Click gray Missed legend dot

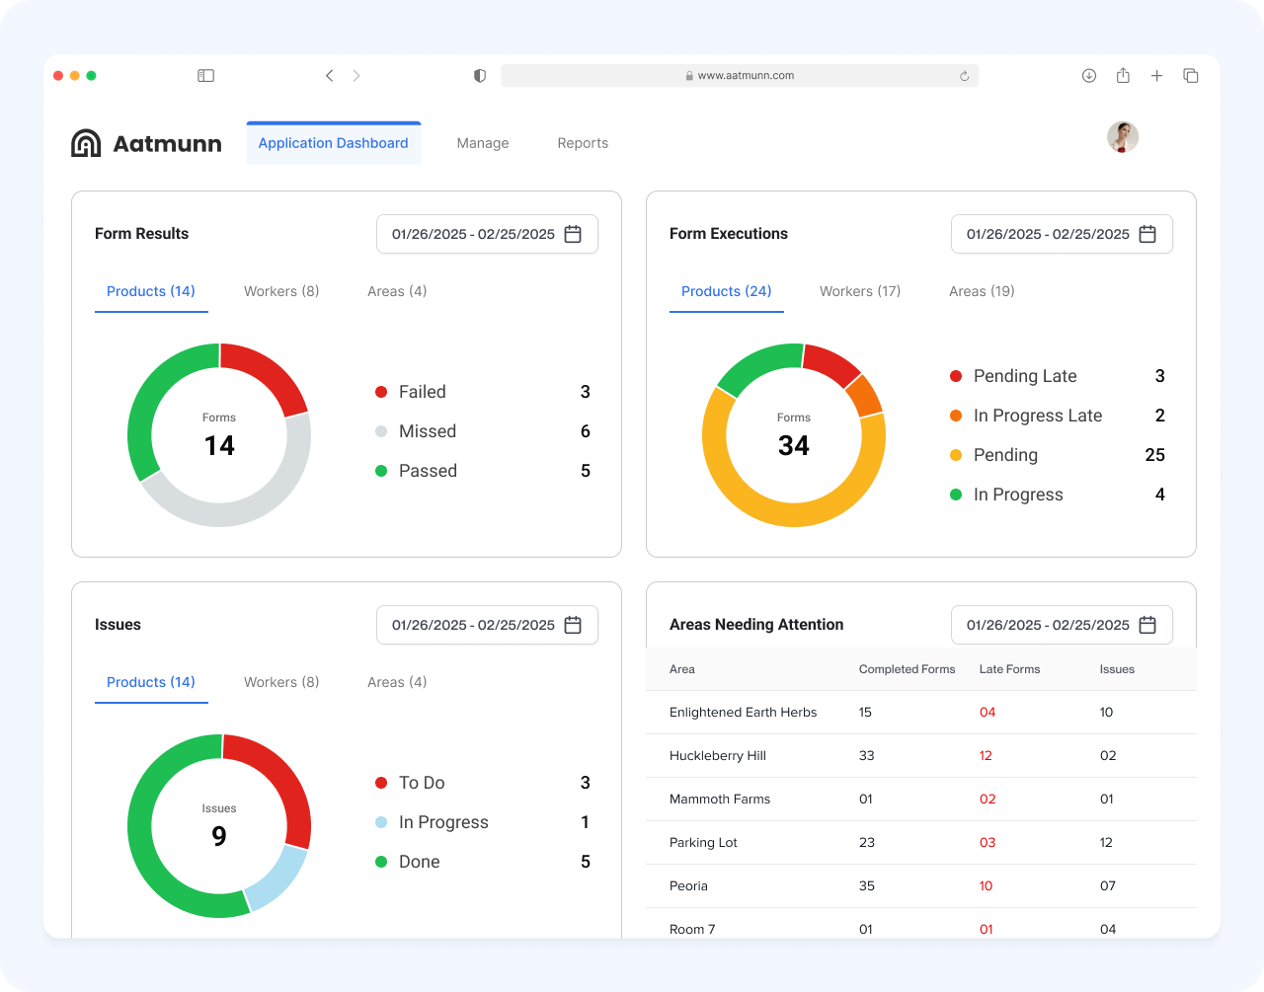(381, 431)
